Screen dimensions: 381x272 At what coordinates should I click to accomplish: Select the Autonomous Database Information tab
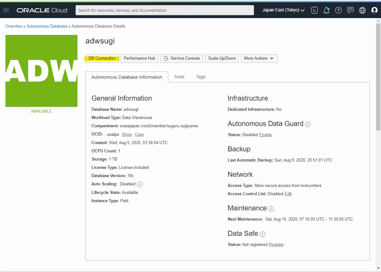[127, 77]
